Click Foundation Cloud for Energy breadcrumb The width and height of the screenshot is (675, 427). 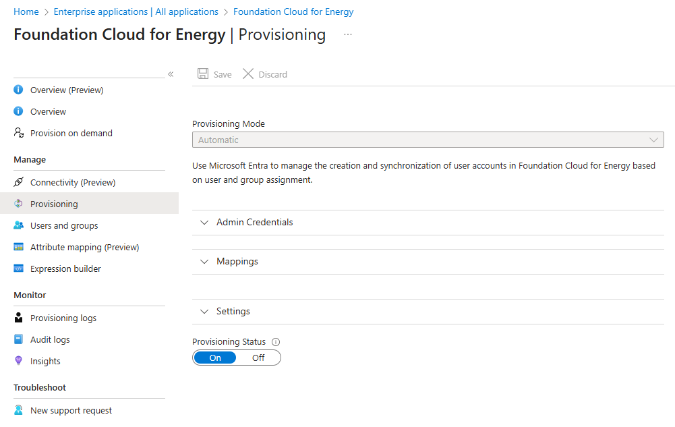pos(293,11)
